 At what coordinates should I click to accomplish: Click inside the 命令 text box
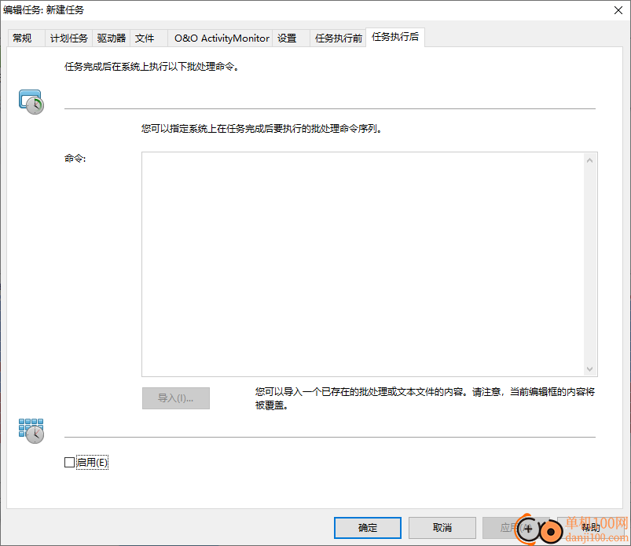click(363, 264)
